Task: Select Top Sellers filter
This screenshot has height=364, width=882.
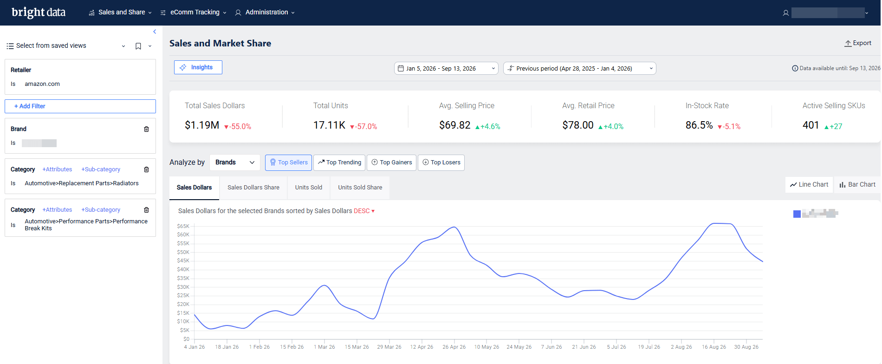Action: pos(288,162)
